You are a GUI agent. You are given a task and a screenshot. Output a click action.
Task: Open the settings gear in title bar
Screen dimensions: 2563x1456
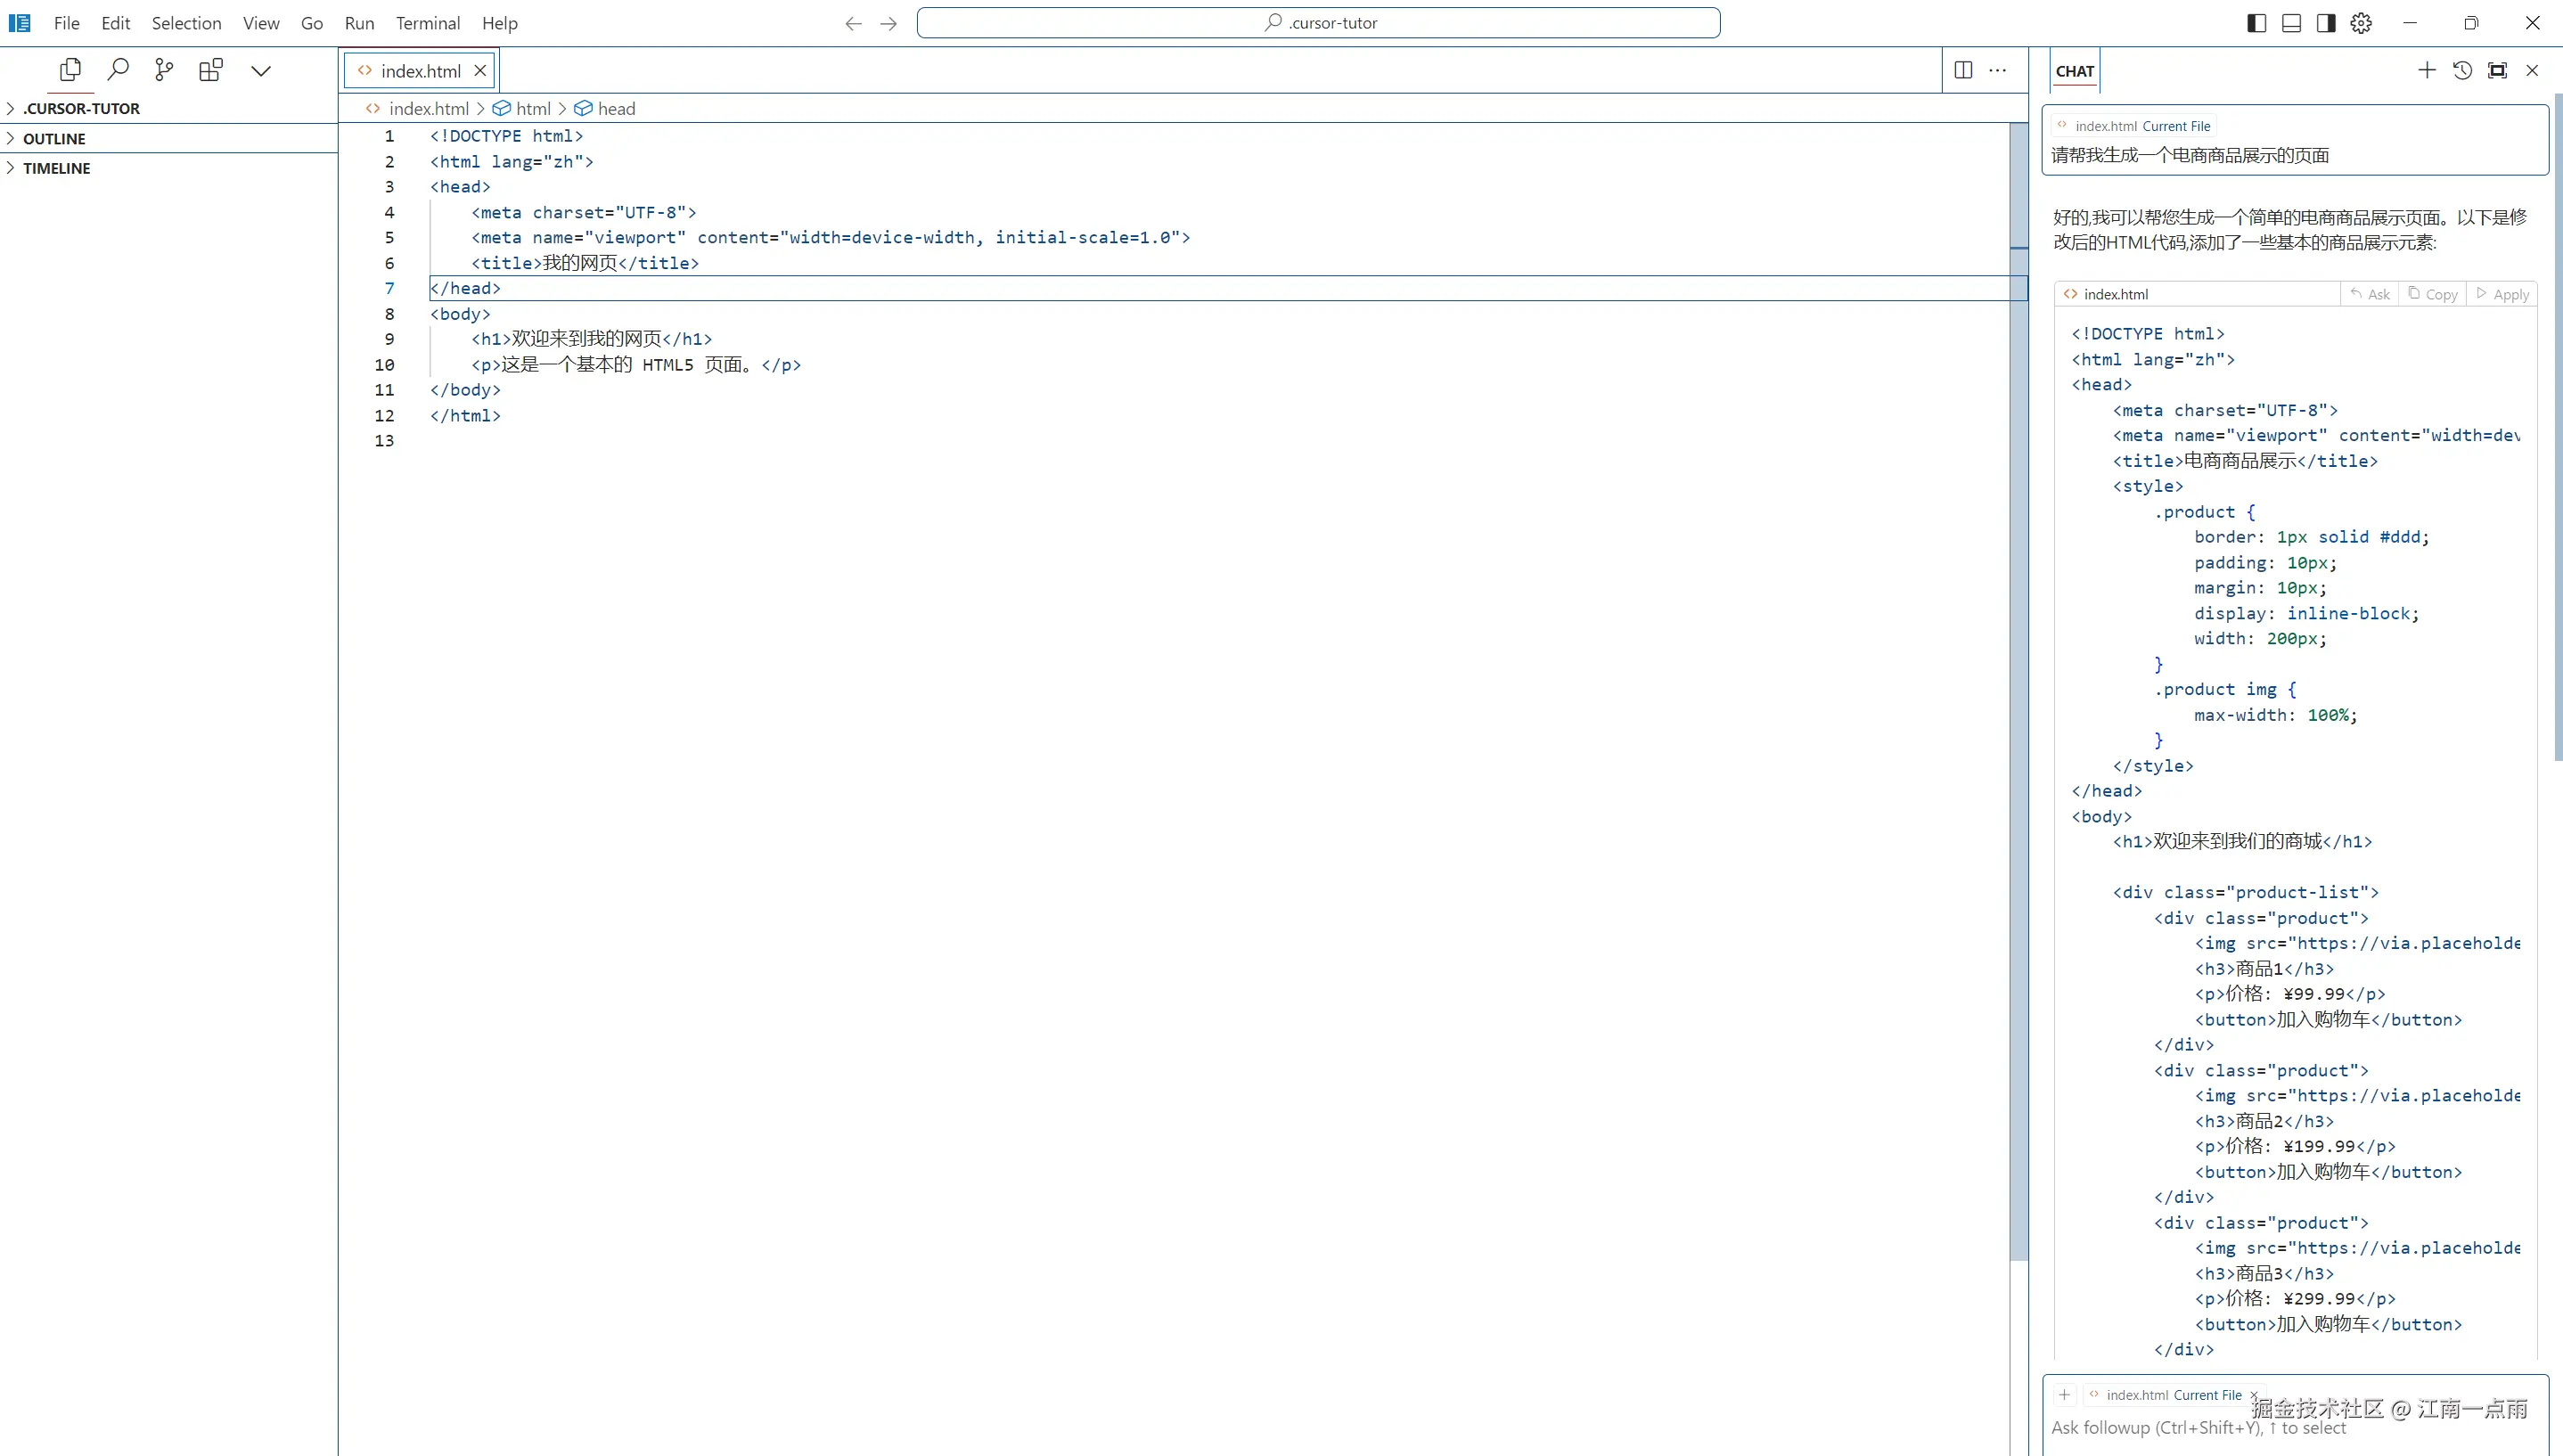(x=2361, y=23)
